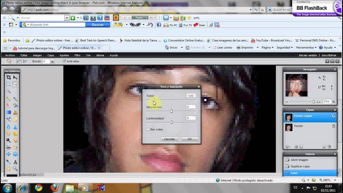
Task: Add new layer in Capas panel
Action: pos(324,147)
